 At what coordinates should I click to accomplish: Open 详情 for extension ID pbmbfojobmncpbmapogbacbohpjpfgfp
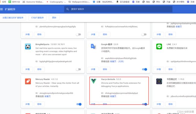(27, 34)
